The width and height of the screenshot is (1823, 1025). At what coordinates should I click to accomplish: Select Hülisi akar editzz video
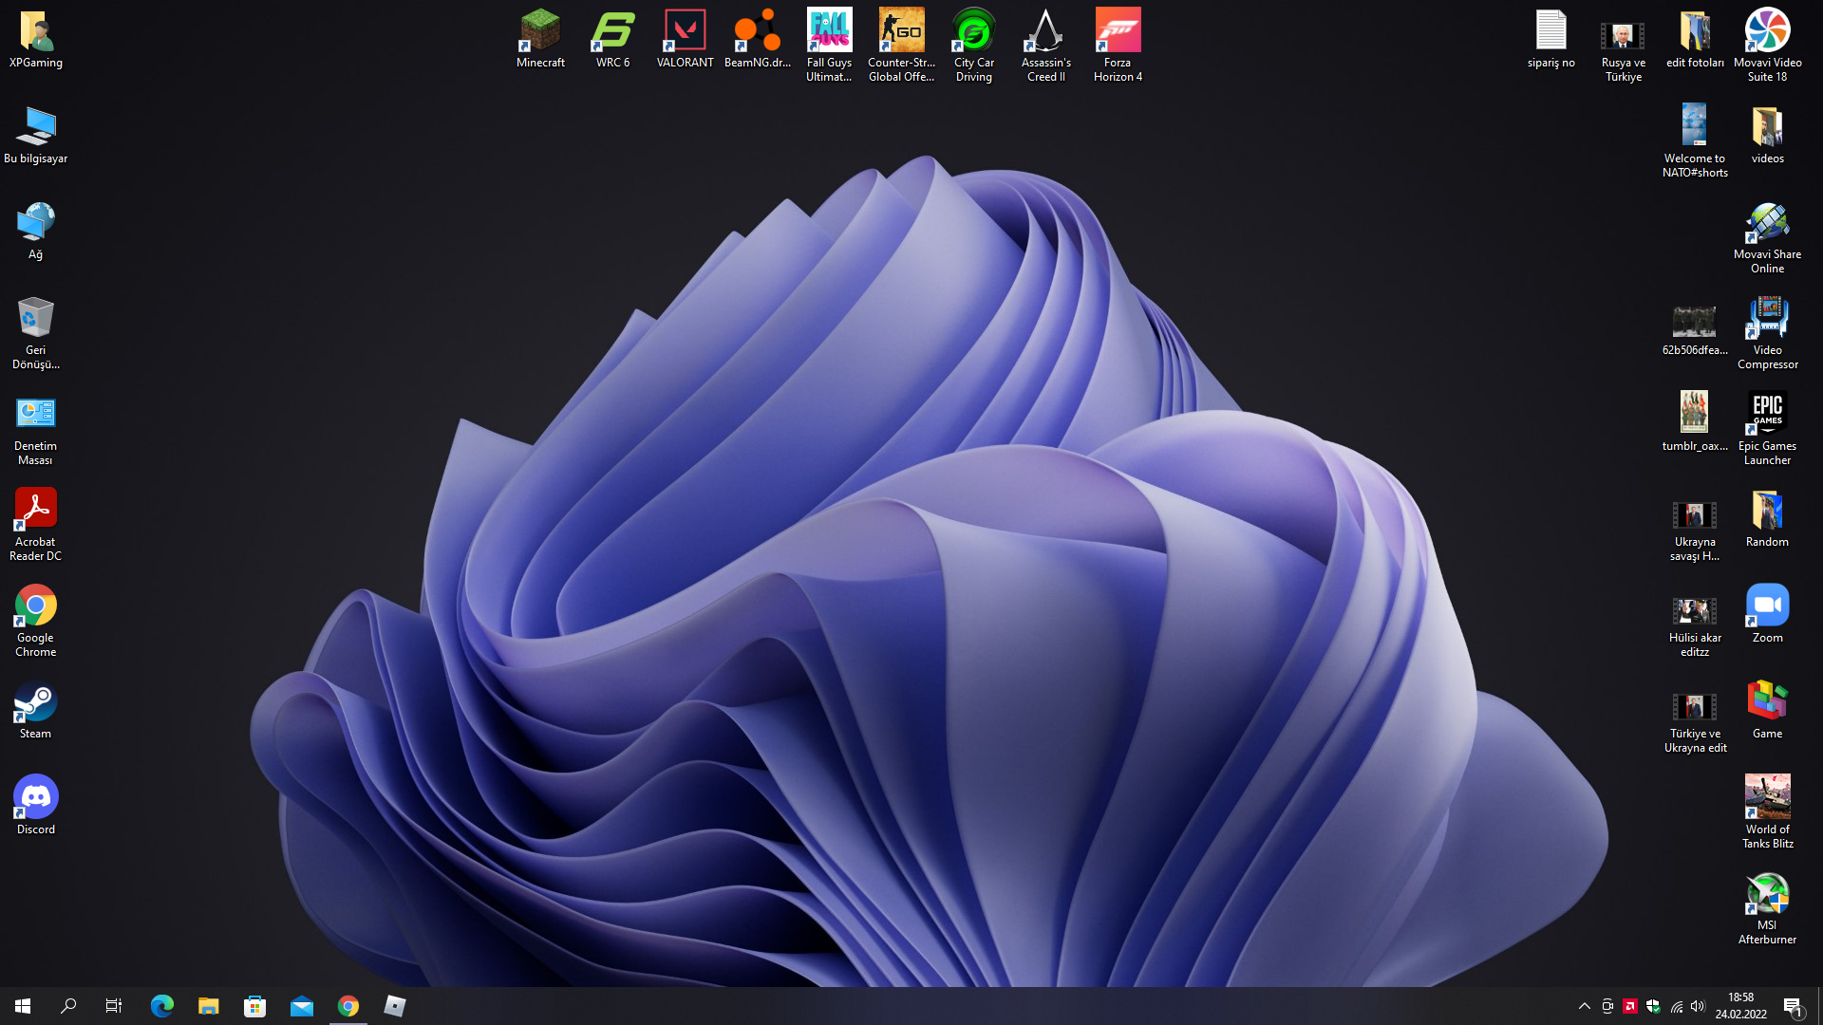[x=1696, y=627]
